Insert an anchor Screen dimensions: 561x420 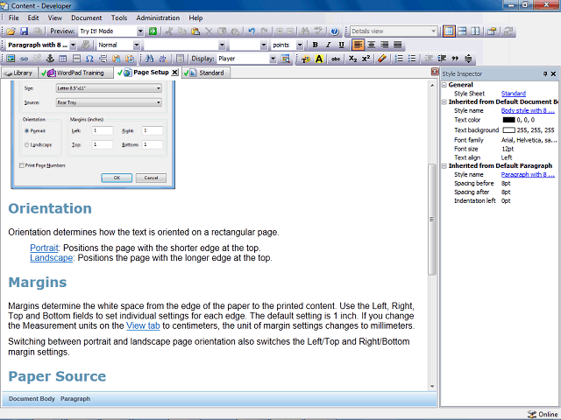pyautogui.click(x=50, y=59)
